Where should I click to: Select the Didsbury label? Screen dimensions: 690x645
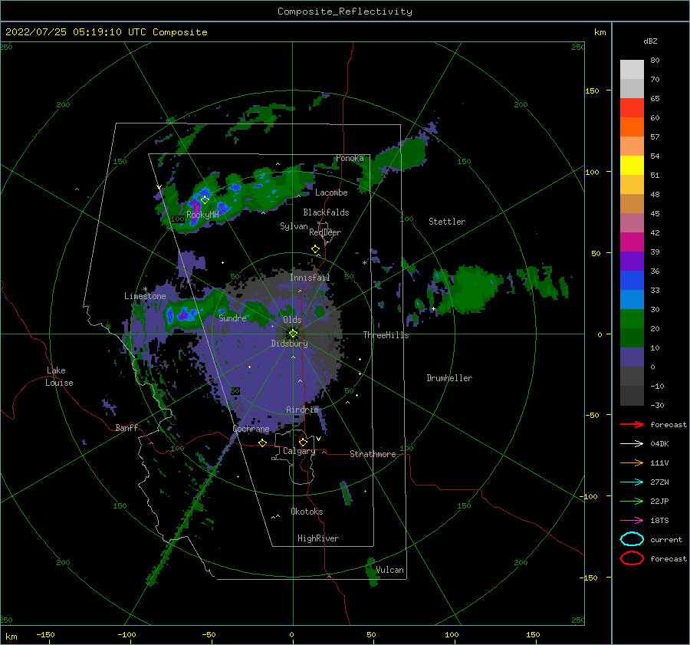289,344
